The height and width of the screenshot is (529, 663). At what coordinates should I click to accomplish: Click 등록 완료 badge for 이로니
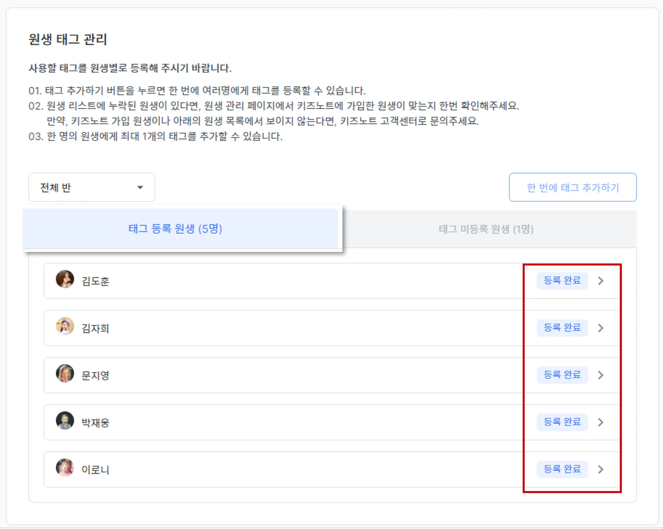tap(562, 469)
